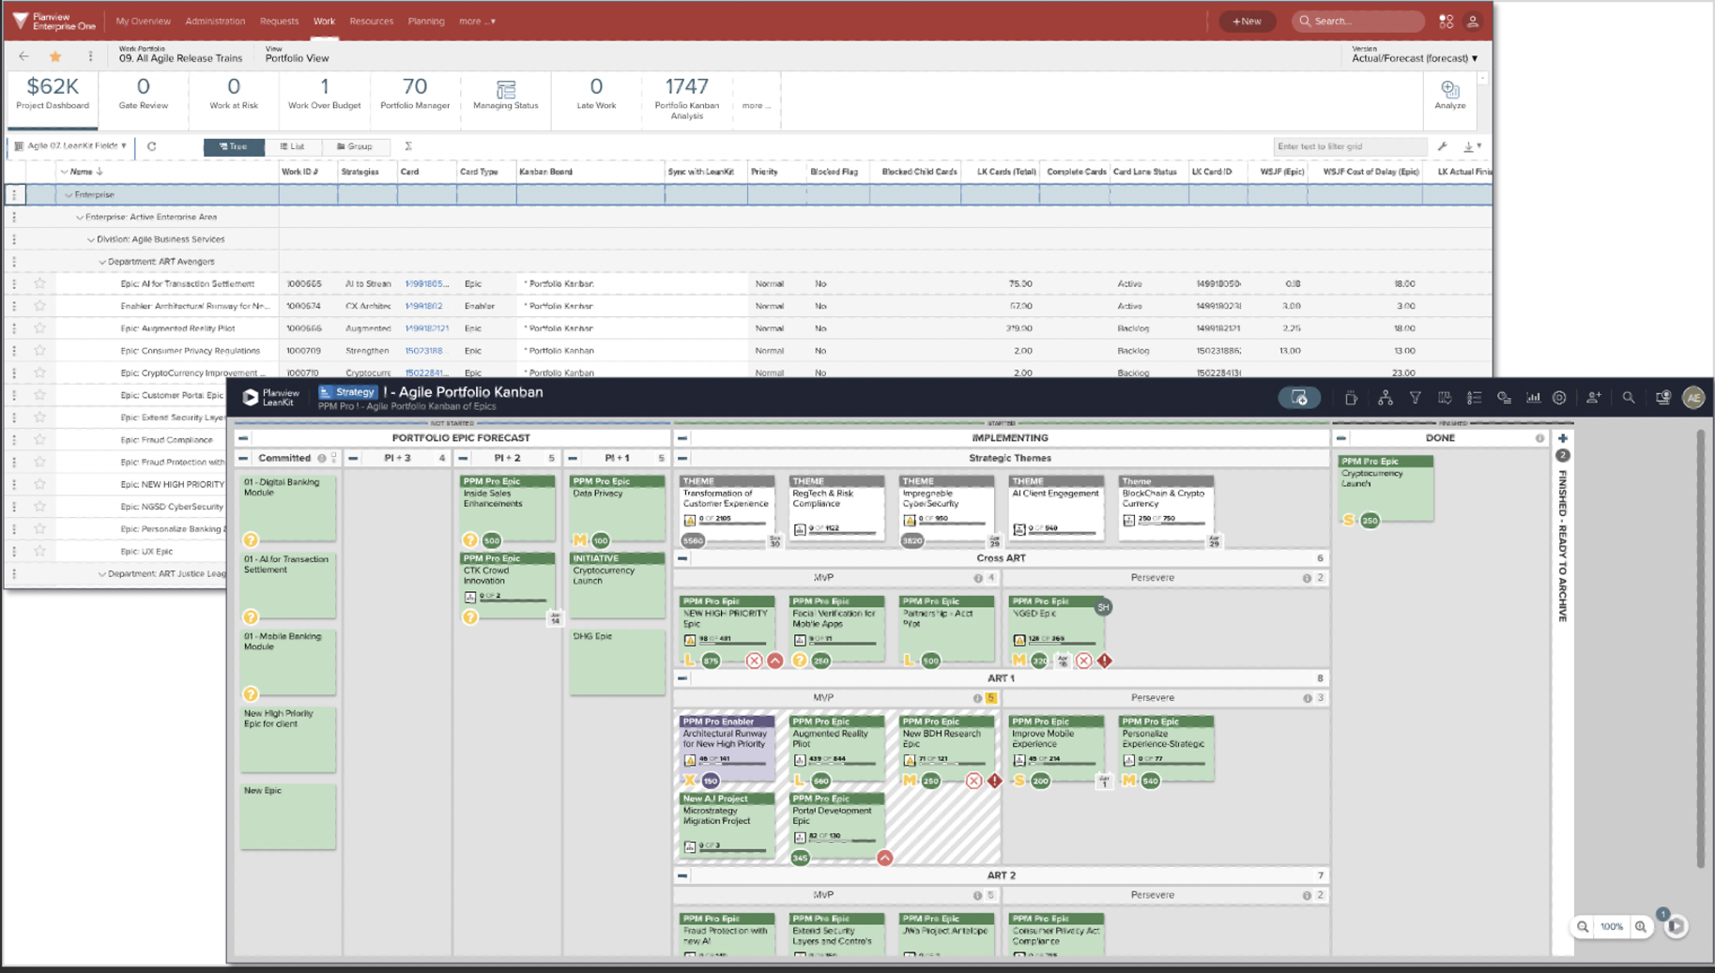The width and height of the screenshot is (1715, 973).
Task: Click the +New button
Action: coord(1248,21)
